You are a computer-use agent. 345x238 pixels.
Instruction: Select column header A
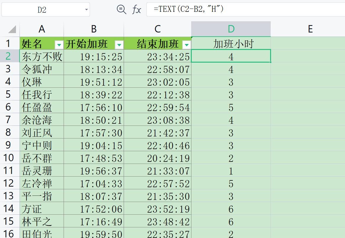[41, 28]
